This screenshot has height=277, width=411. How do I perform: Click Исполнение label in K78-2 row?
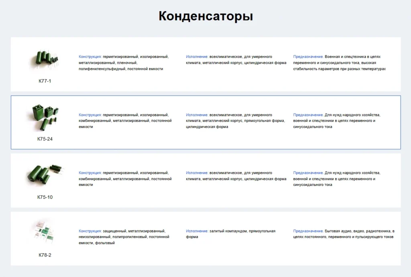click(197, 231)
